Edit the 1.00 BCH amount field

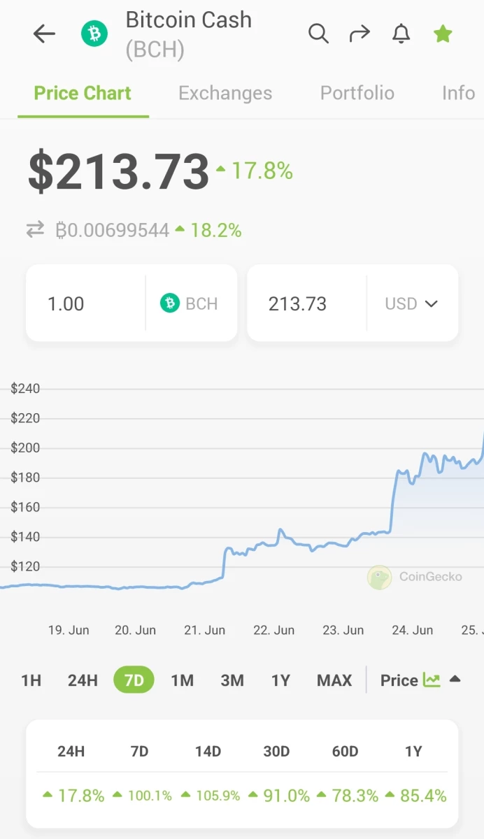[85, 303]
